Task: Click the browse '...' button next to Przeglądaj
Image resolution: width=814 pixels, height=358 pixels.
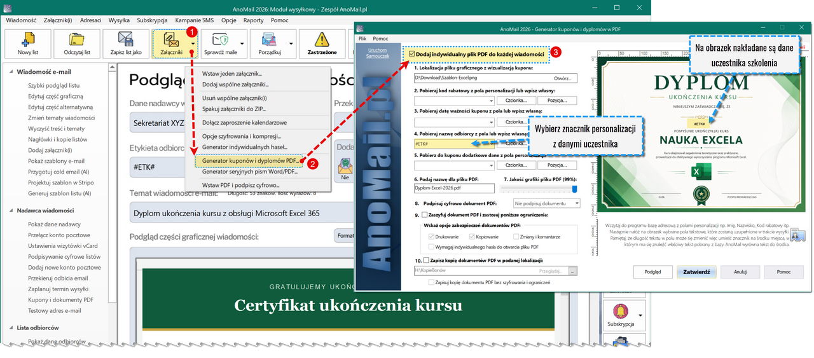Action: click(573, 271)
